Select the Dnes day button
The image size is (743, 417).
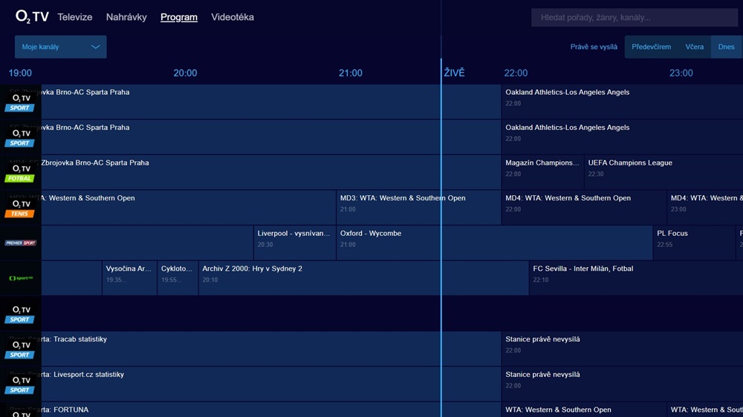[726, 47]
